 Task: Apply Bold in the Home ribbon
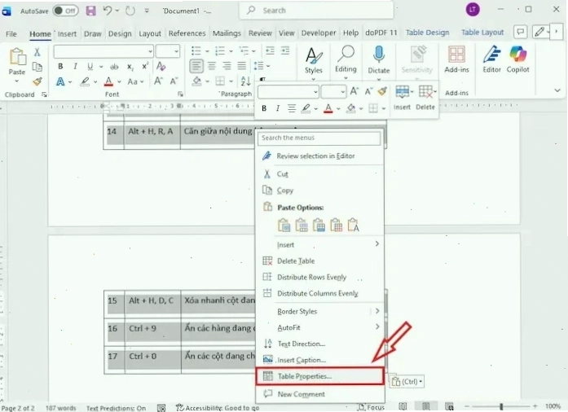tap(60, 66)
